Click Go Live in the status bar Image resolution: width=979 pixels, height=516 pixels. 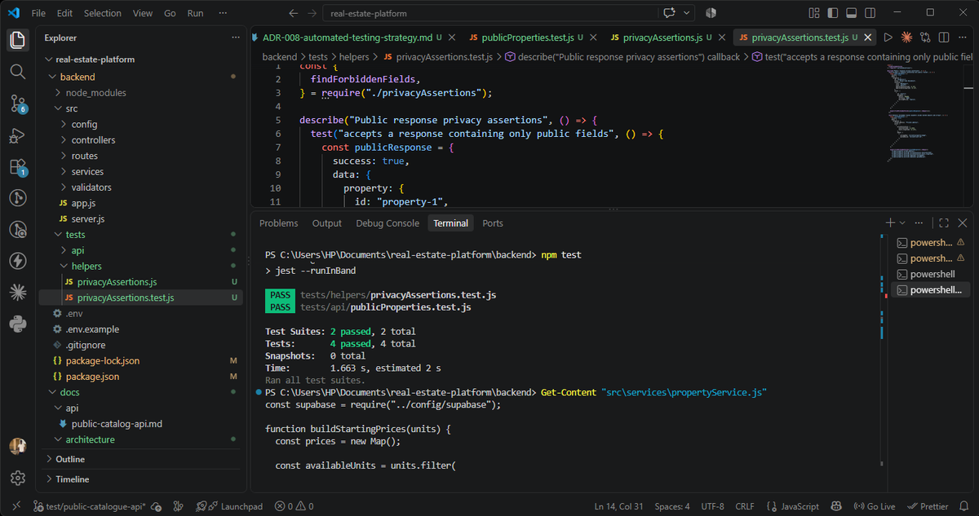pyautogui.click(x=875, y=506)
